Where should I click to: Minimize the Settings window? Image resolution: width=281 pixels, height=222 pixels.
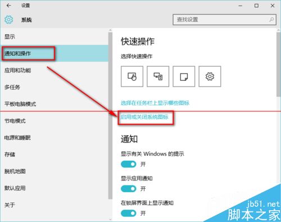(240, 6)
